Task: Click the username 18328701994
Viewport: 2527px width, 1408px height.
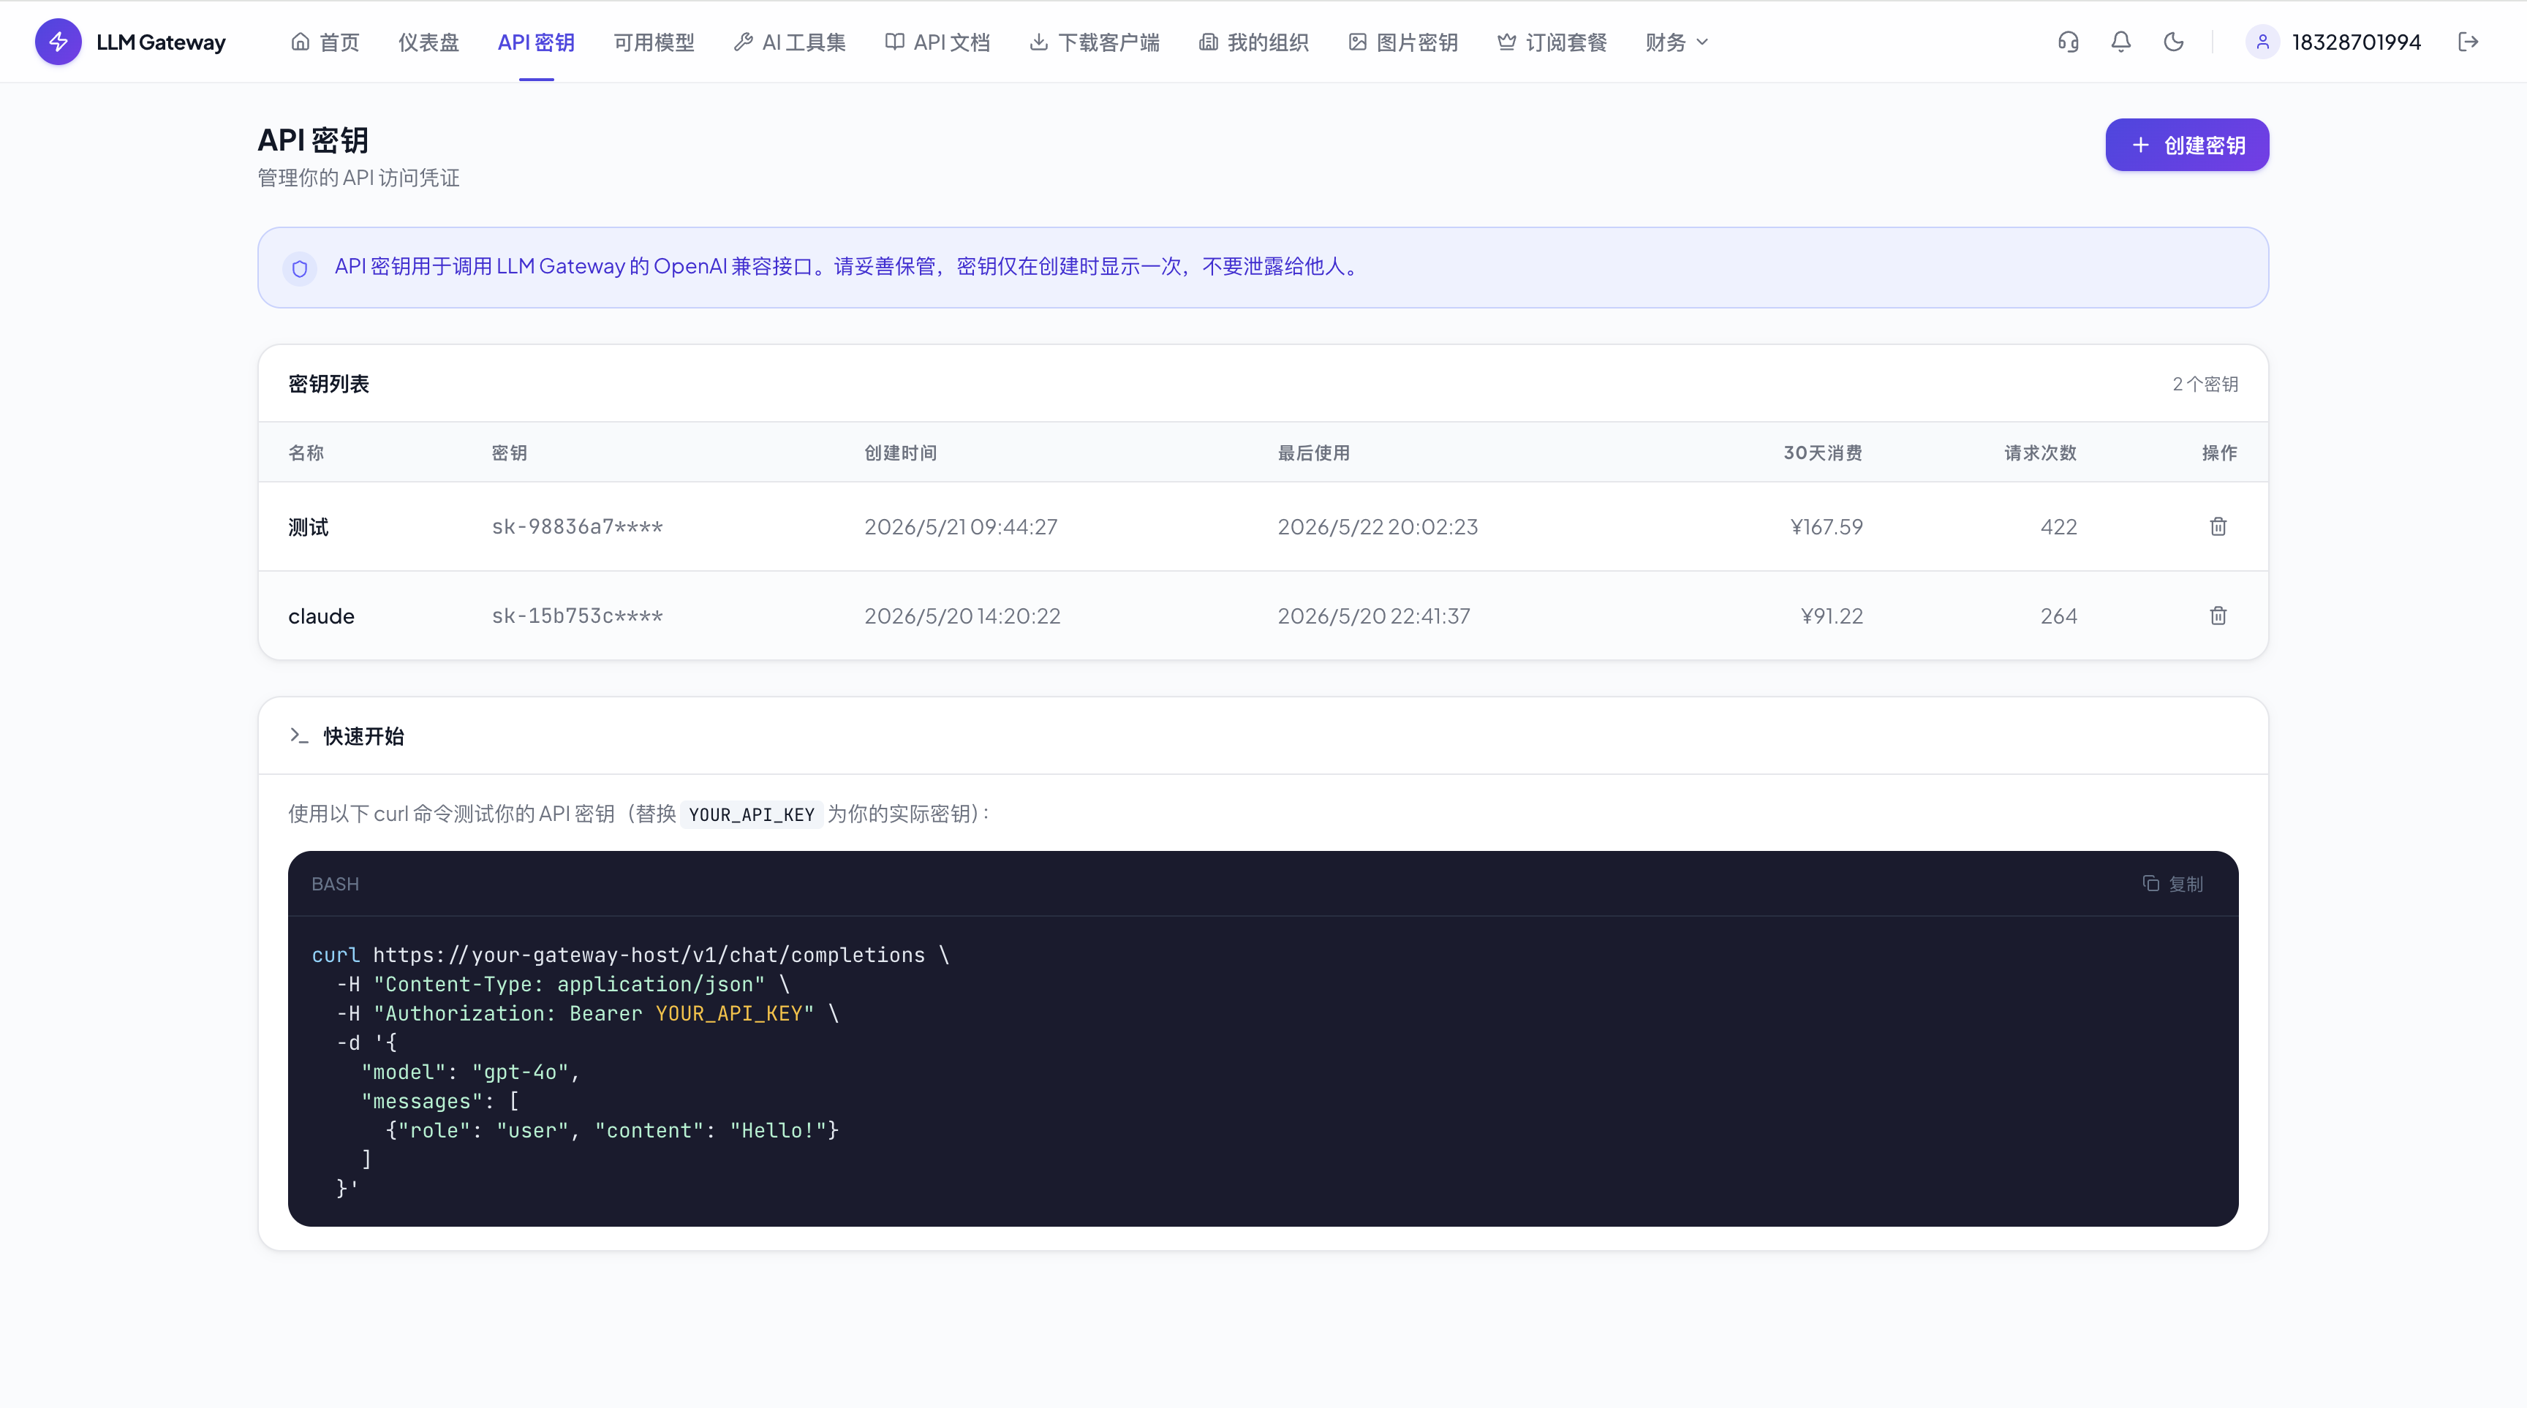Action: 2357,42
